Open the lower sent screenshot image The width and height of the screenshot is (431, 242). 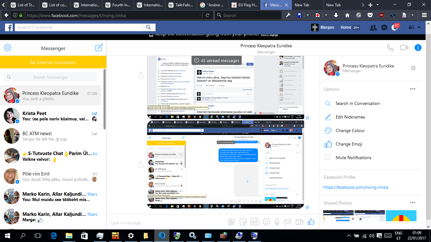226,164
